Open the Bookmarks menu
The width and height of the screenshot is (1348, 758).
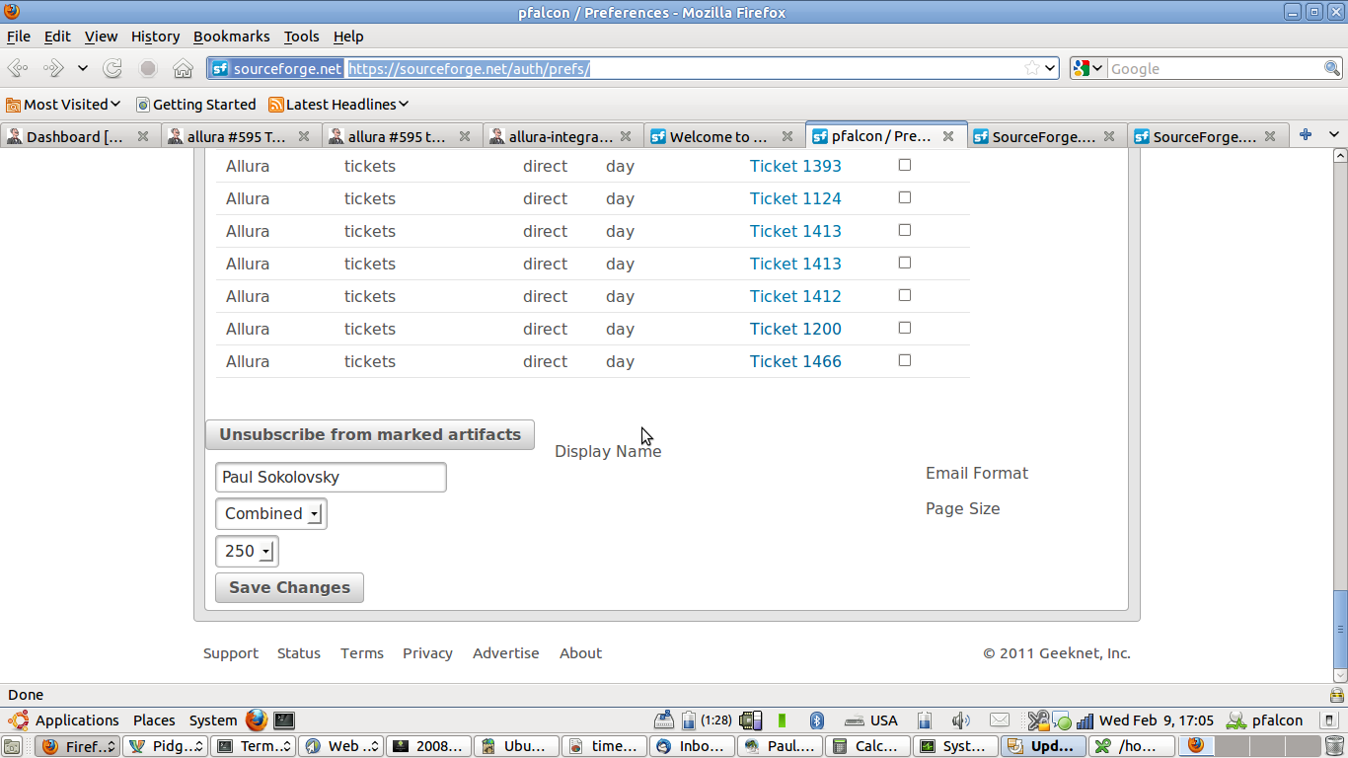click(x=231, y=37)
